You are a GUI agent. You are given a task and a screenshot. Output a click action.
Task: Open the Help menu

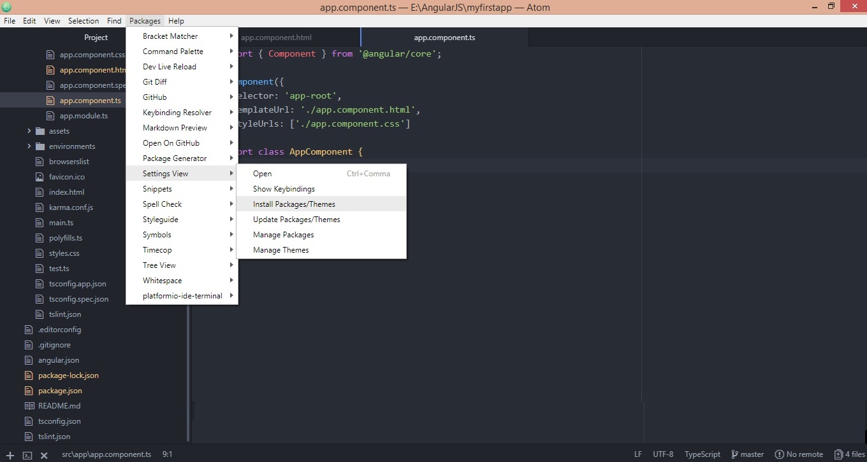(x=176, y=21)
